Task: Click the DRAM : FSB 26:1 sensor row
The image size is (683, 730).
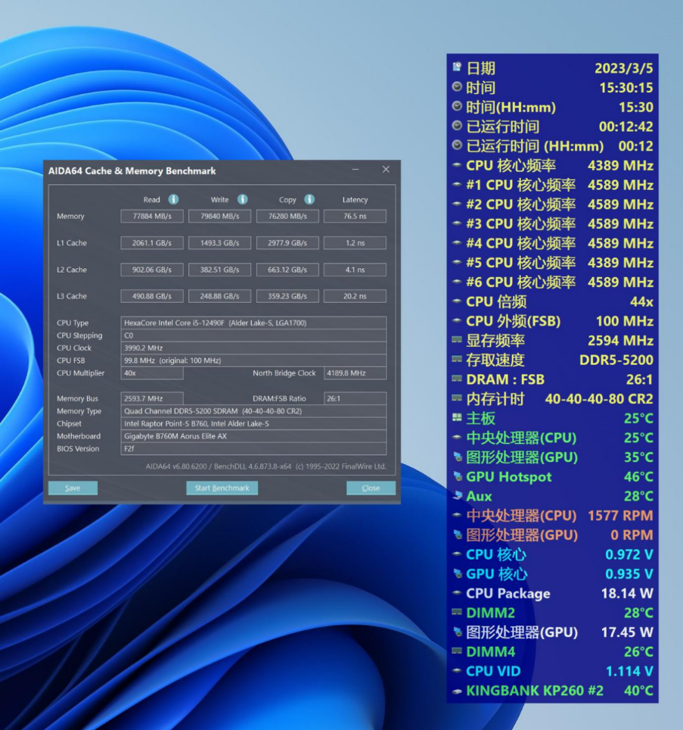Action: click(x=553, y=379)
